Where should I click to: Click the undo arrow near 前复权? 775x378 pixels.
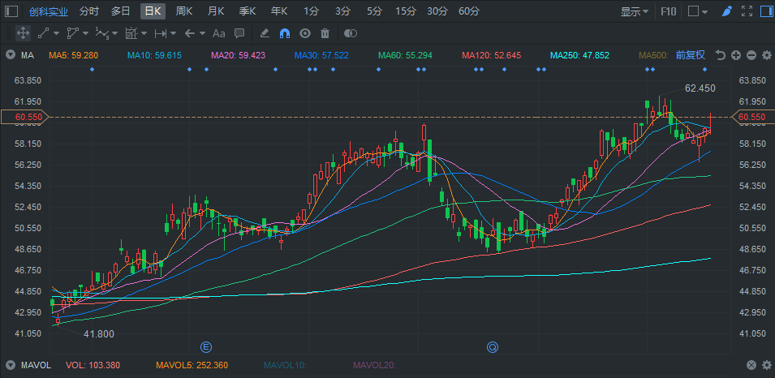click(720, 55)
